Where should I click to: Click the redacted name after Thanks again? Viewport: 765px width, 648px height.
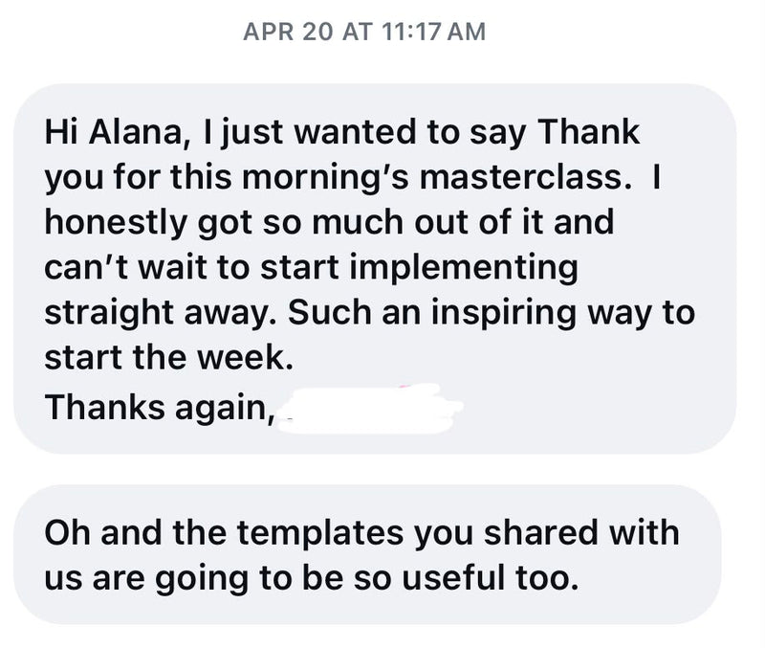coord(369,410)
